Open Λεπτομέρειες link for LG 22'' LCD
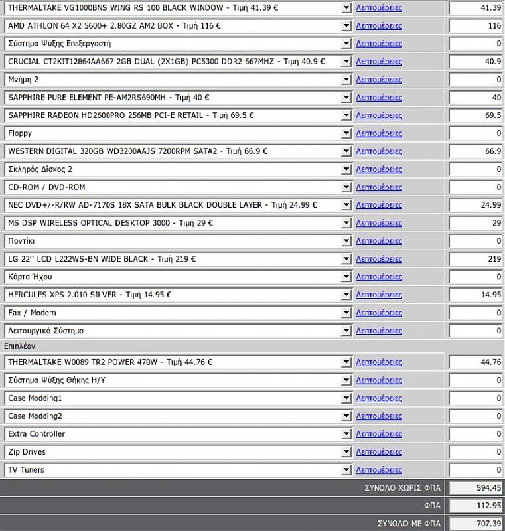 [x=379, y=259]
